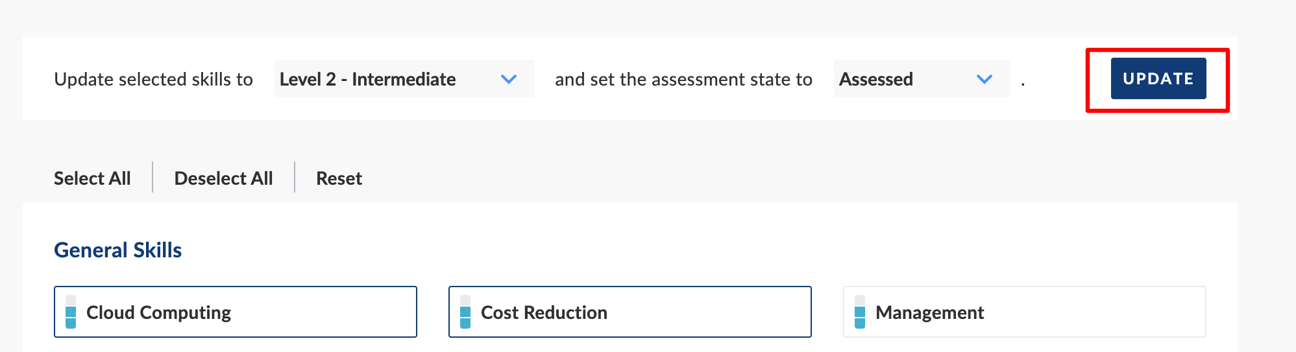Click the UPDATE button

(x=1158, y=78)
